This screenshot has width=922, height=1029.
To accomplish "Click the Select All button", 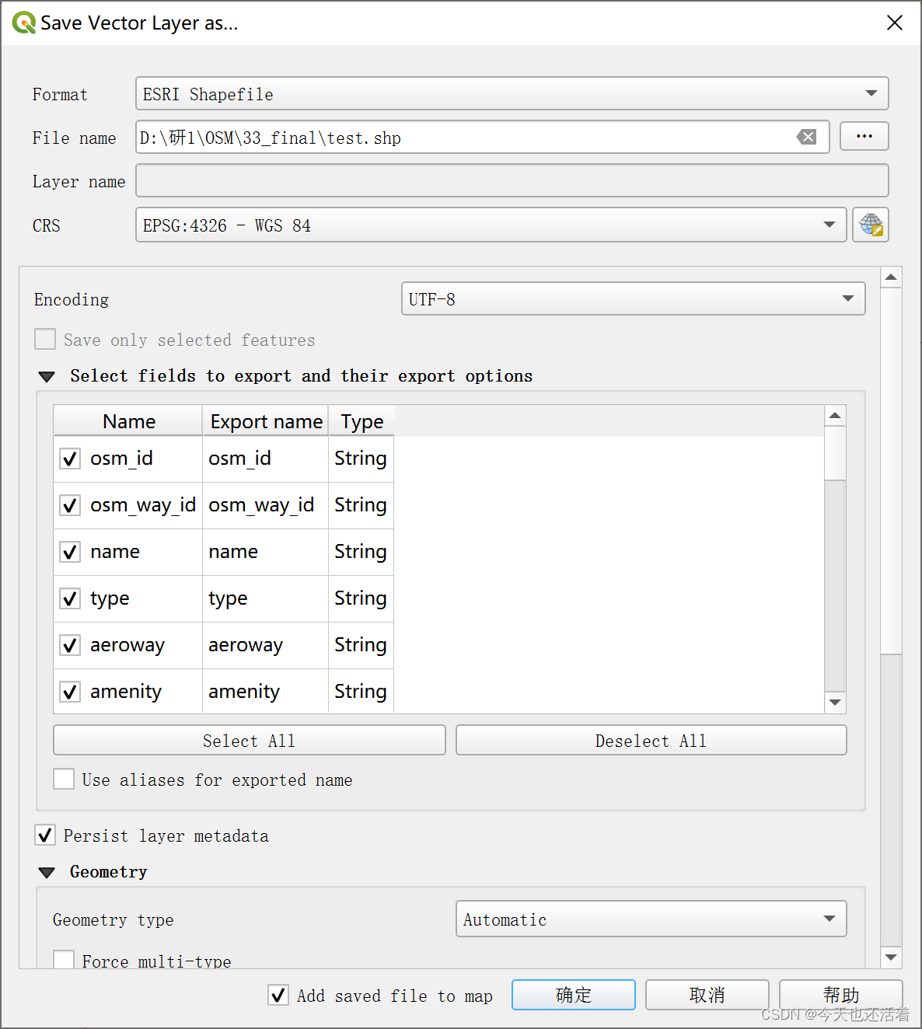I will (x=248, y=740).
